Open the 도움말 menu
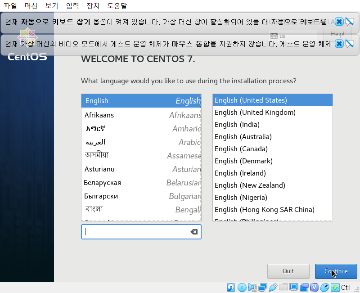The height and width of the screenshot is (293, 360). pos(117,5)
